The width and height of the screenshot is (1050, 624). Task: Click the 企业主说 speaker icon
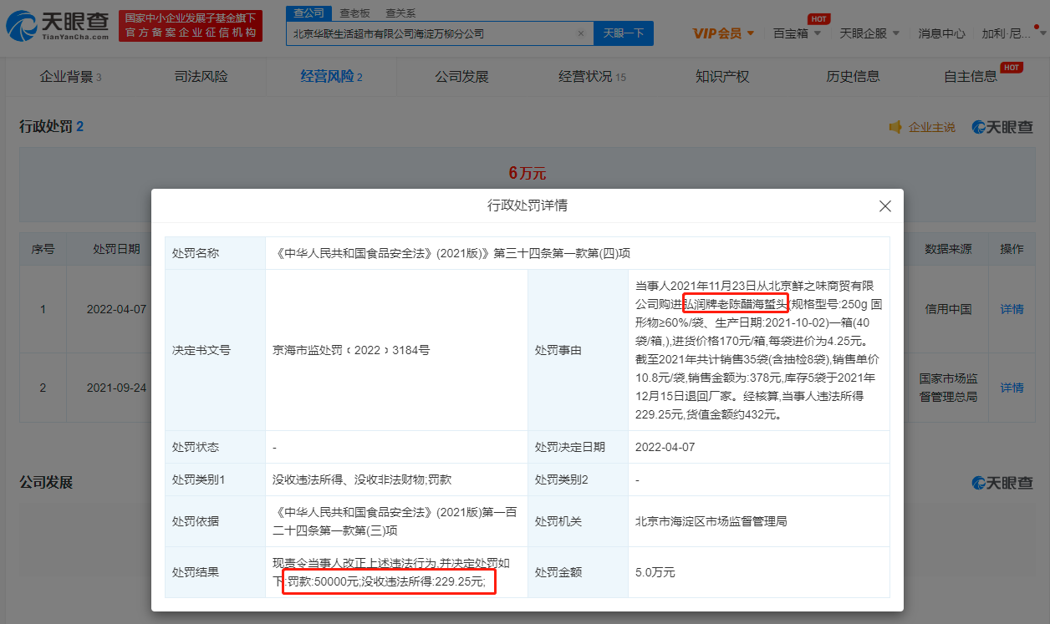click(x=895, y=127)
